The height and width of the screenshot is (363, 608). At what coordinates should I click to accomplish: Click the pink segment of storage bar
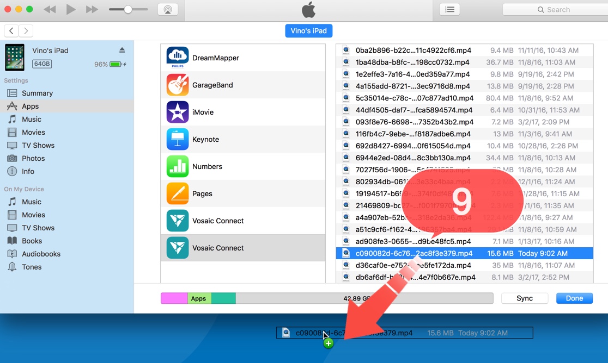coord(174,298)
